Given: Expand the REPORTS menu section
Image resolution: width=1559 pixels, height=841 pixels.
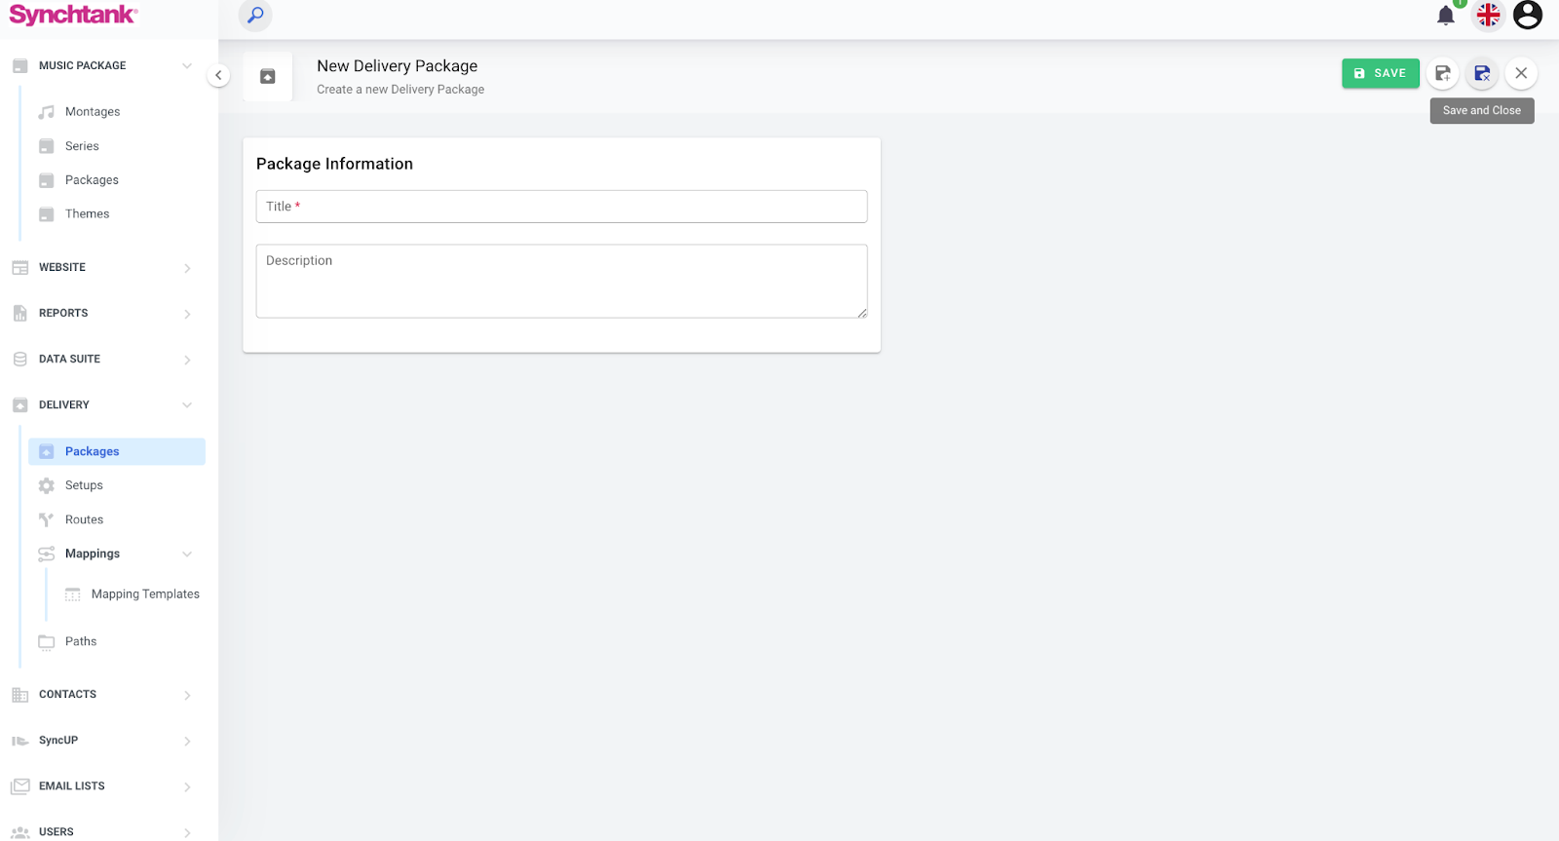Looking at the screenshot, I should coord(187,314).
